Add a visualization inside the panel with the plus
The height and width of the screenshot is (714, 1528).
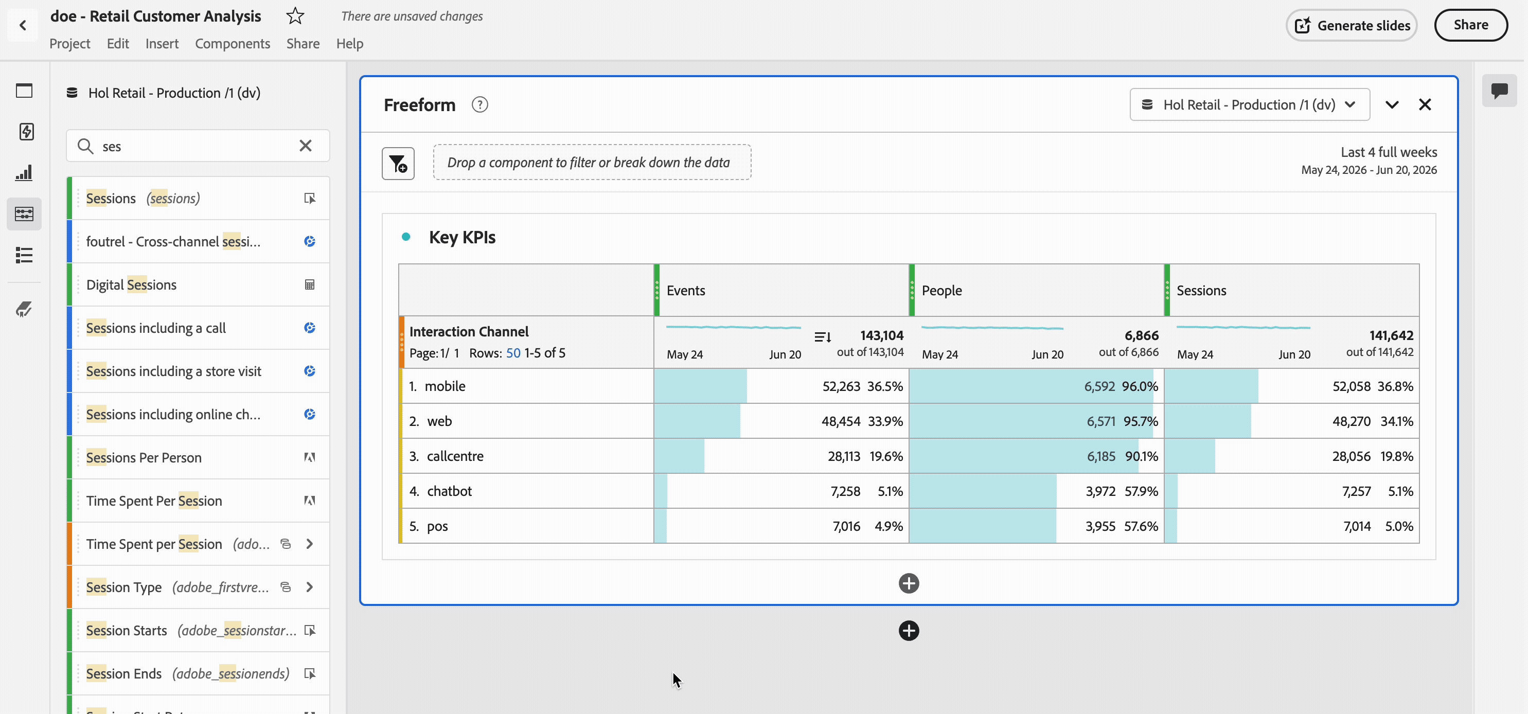[909, 583]
